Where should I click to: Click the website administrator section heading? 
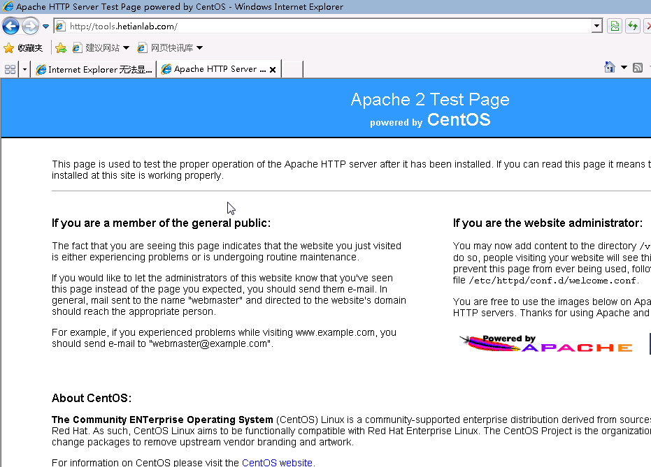548,223
